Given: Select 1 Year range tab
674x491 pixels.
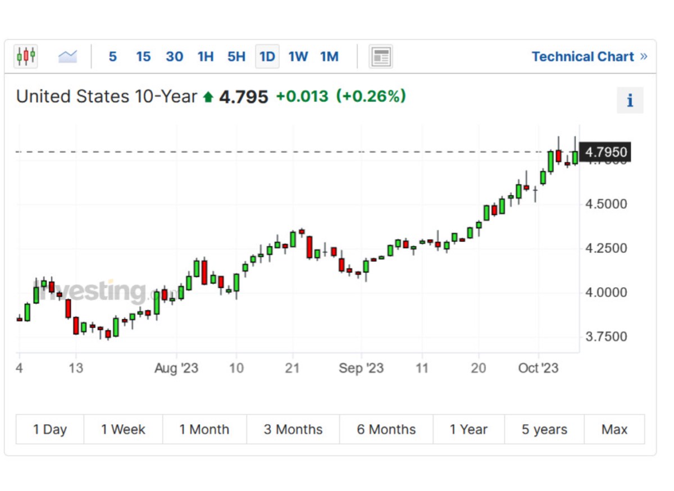Looking at the screenshot, I should tap(469, 430).
